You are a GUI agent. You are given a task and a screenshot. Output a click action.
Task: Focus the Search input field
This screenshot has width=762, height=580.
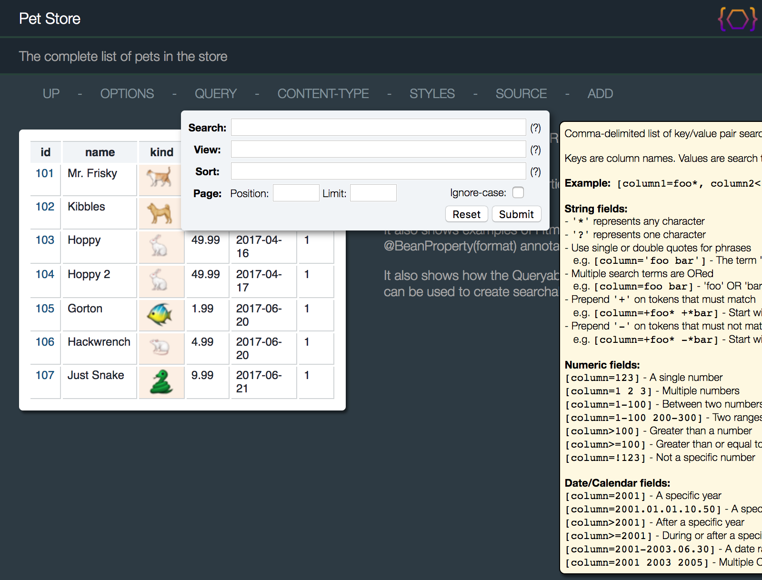(379, 128)
